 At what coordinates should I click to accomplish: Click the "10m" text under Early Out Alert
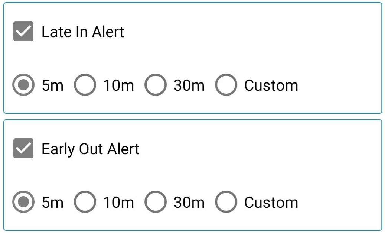click(118, 203)
